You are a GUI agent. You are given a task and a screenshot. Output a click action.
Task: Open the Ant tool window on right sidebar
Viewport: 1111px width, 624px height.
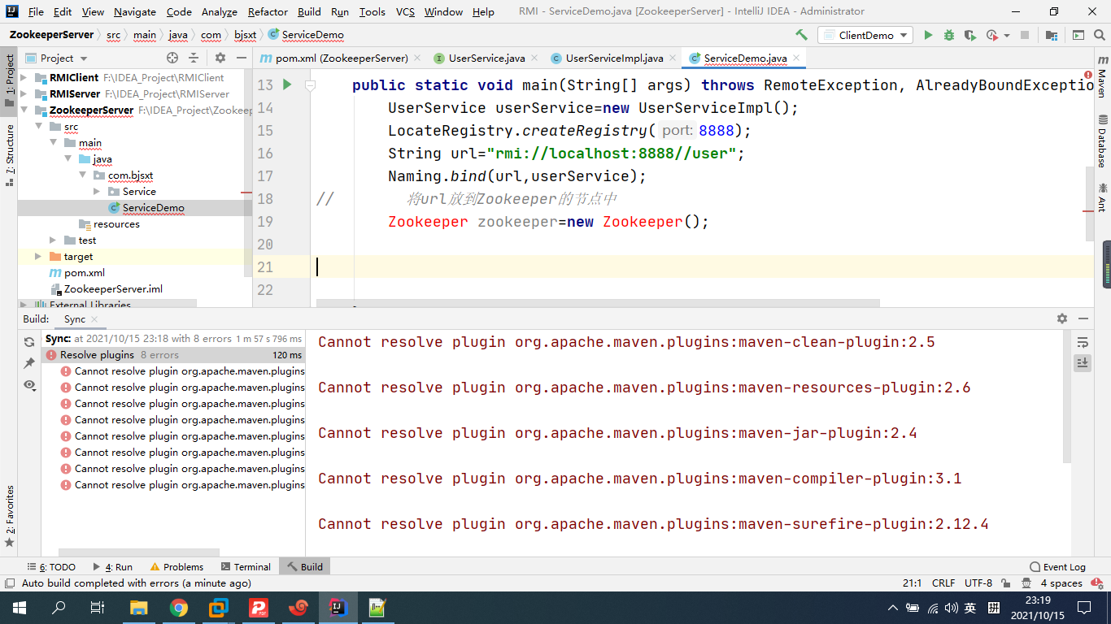point(1102,197)
